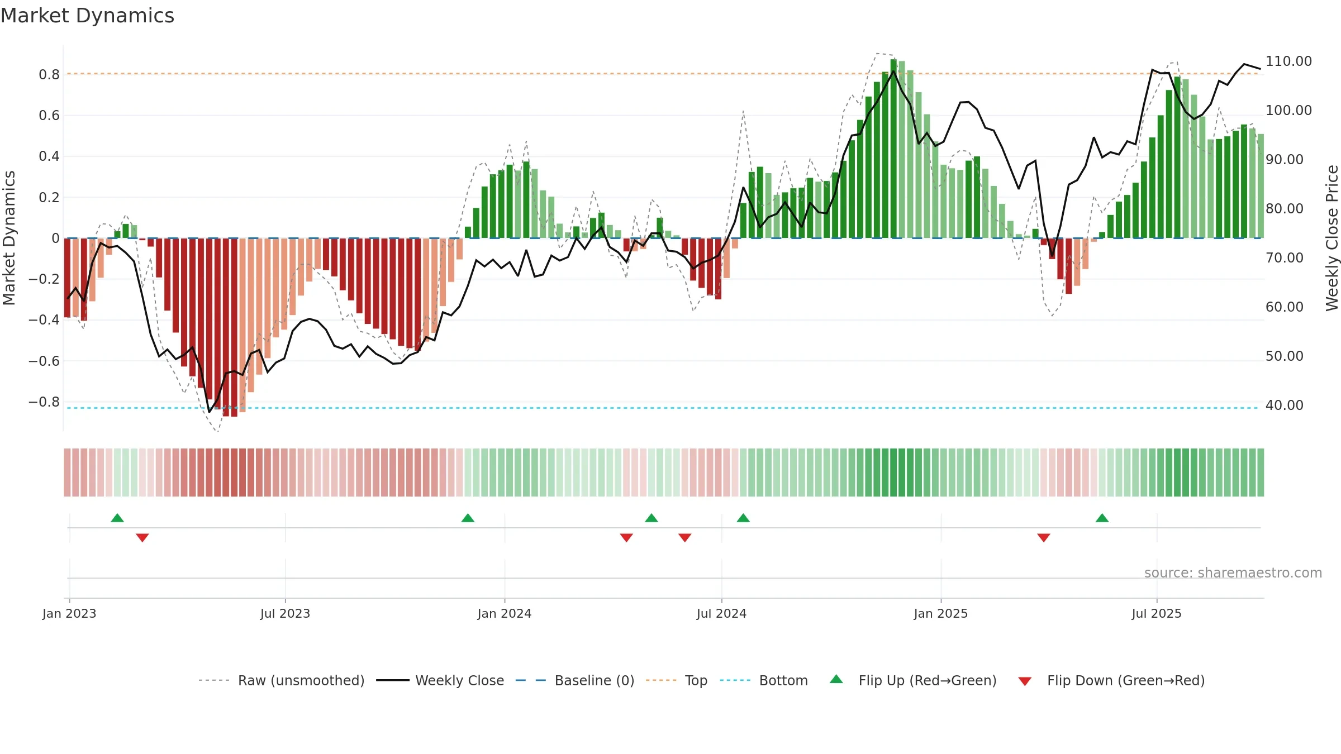Click the Jan 2023 x-axis label
This screenshot has width=1341, height=754.
pyautogui.click(x=69, y=614)
